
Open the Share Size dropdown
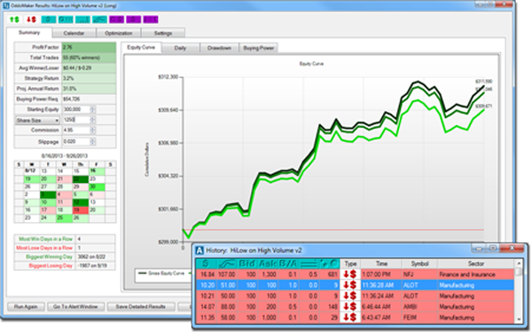[x=37, y=121]
